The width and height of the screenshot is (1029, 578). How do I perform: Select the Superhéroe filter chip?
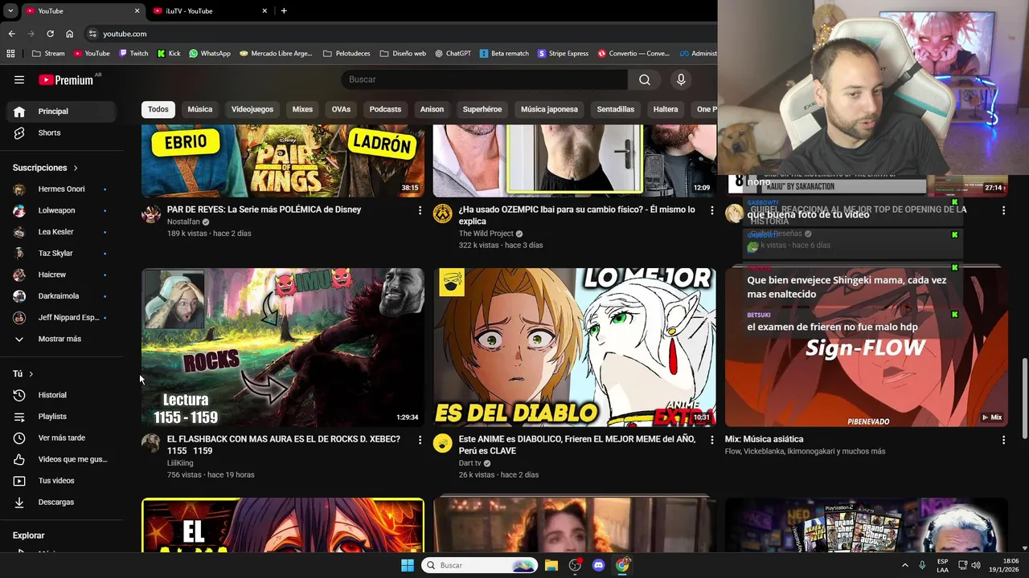tap(482, 109)
